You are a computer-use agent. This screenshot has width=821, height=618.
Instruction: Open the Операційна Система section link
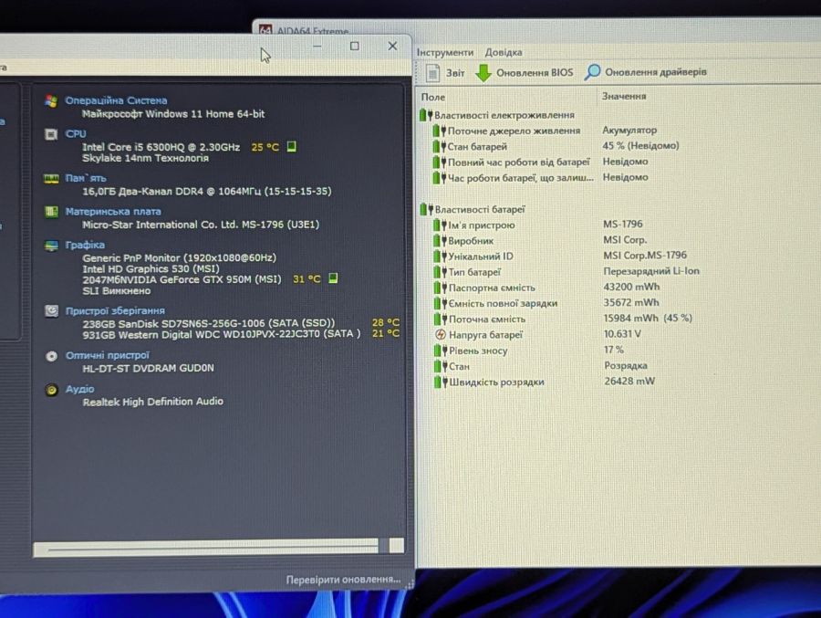point(116,100)
